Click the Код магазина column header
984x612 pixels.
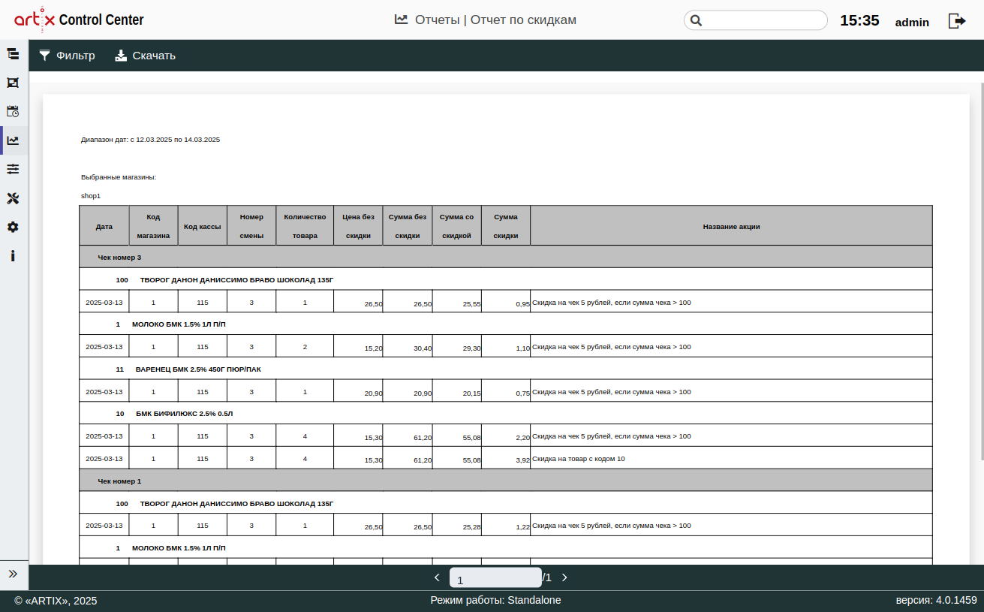click(153, 226)
